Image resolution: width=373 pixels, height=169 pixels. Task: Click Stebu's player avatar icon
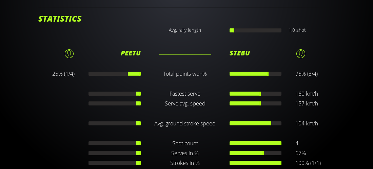tap(301, 53)
